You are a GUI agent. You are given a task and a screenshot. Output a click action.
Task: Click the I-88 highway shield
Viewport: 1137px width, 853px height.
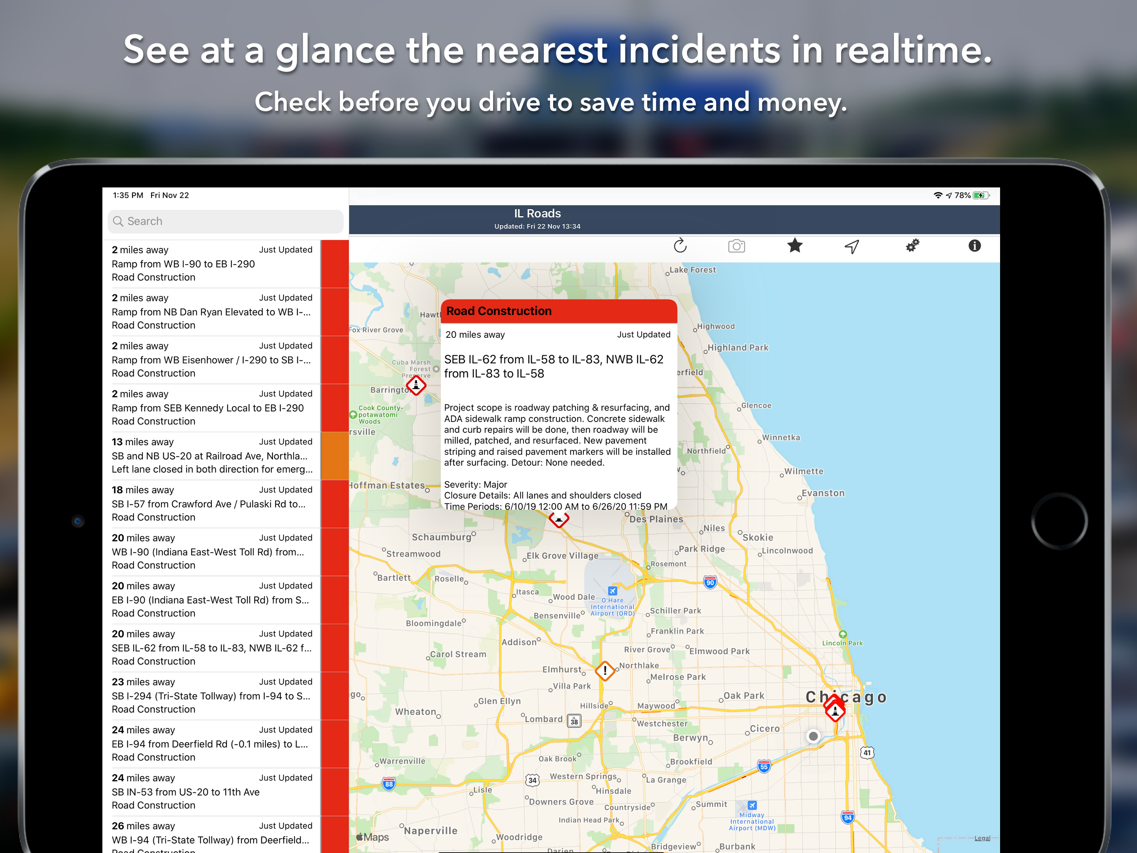click(389, 784)
